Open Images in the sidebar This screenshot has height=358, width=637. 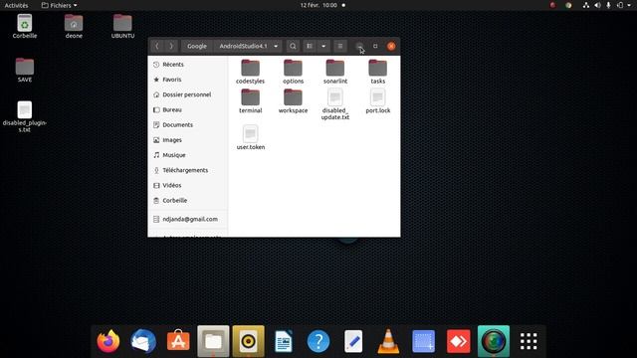coord(188,140)
